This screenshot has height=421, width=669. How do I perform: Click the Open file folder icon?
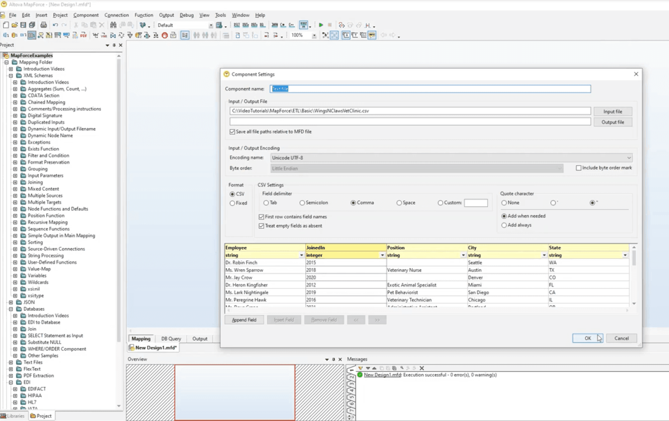click(x=14, y=25)
